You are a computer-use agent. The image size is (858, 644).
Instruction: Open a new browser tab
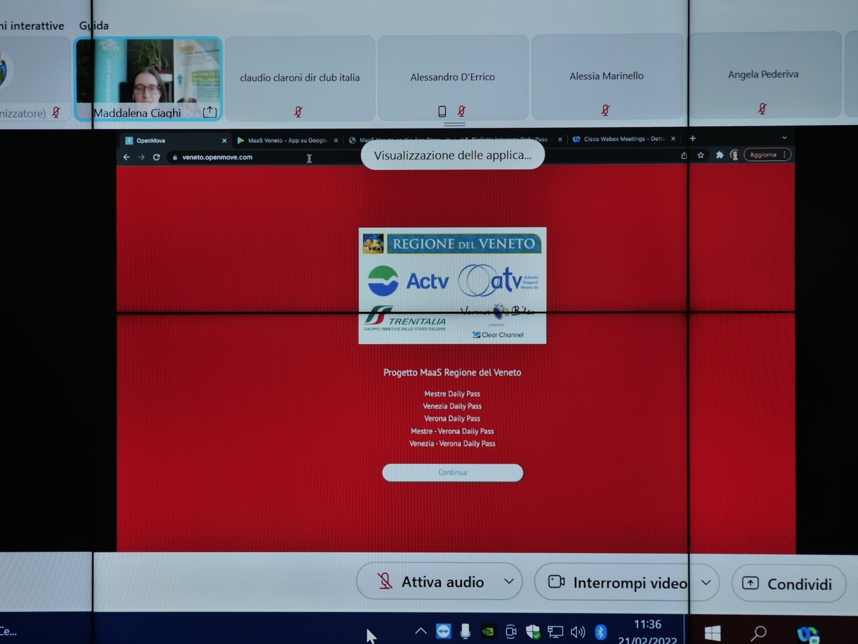pos(693,139)
